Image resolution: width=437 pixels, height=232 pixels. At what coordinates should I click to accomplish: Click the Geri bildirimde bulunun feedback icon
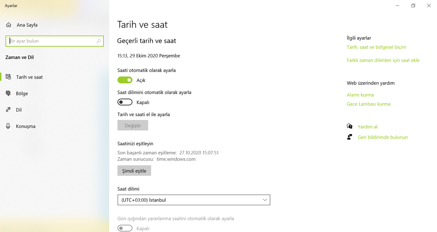350,137
